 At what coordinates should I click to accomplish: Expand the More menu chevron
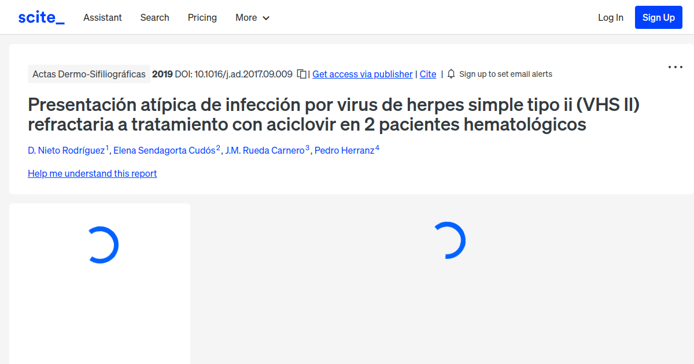[267, 18]
